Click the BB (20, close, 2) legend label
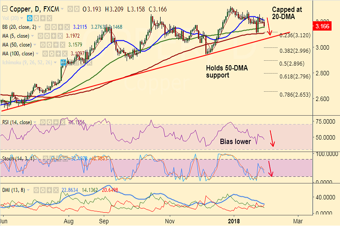 pyautogui.click(x=19, y=27)
